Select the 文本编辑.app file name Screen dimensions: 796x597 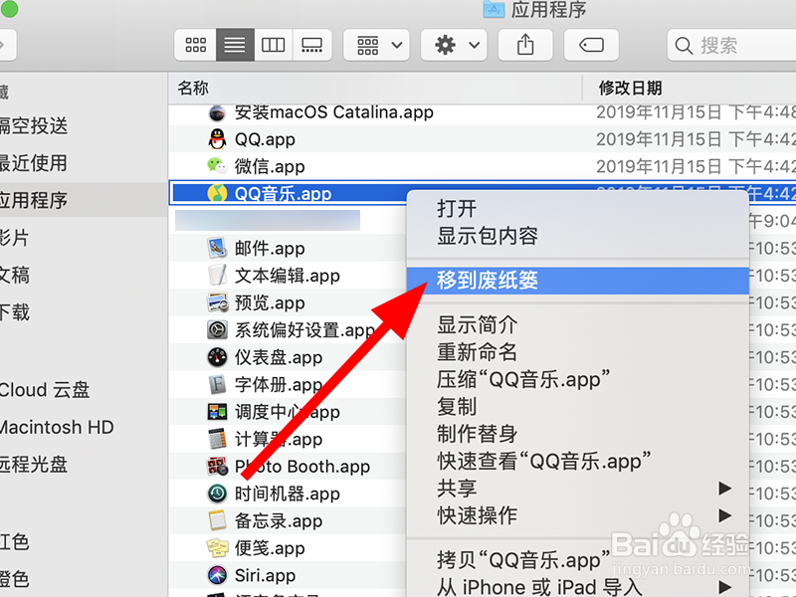coord(287,276)
